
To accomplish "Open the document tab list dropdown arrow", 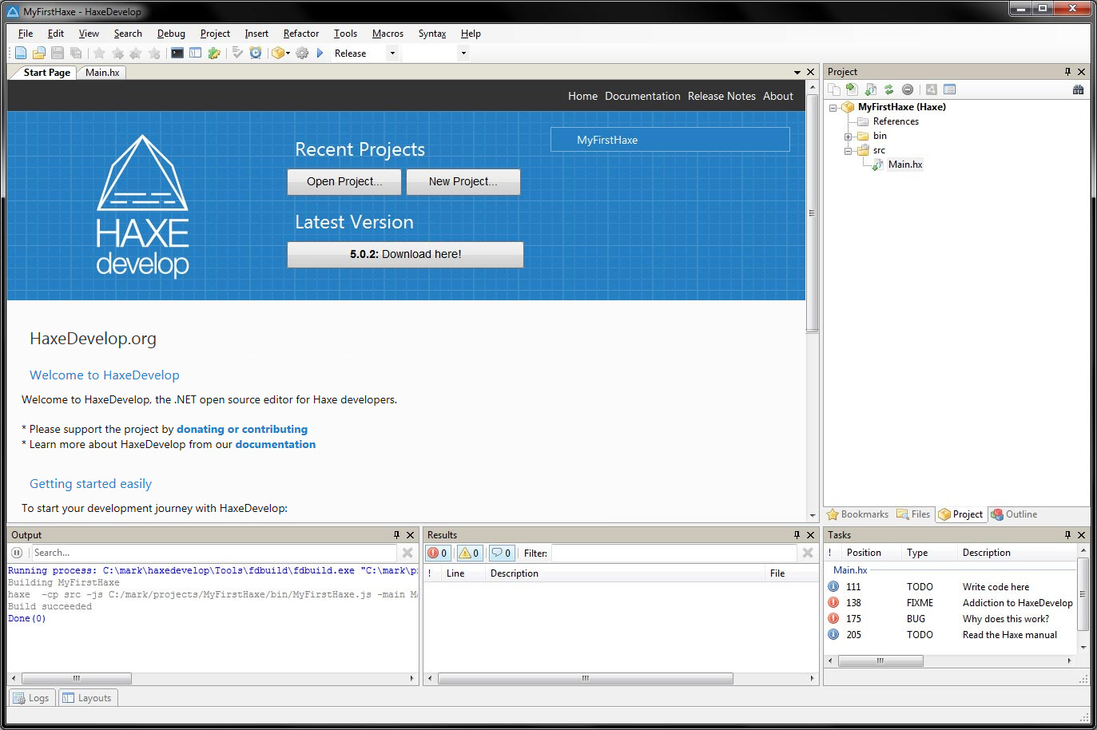I will click(797, 73).
